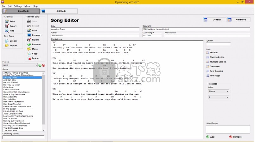Image resolution: width=255 pixels, height=142 pixels.
Task: Remove folder with the red X icon
Action: (x=43, y=65)
